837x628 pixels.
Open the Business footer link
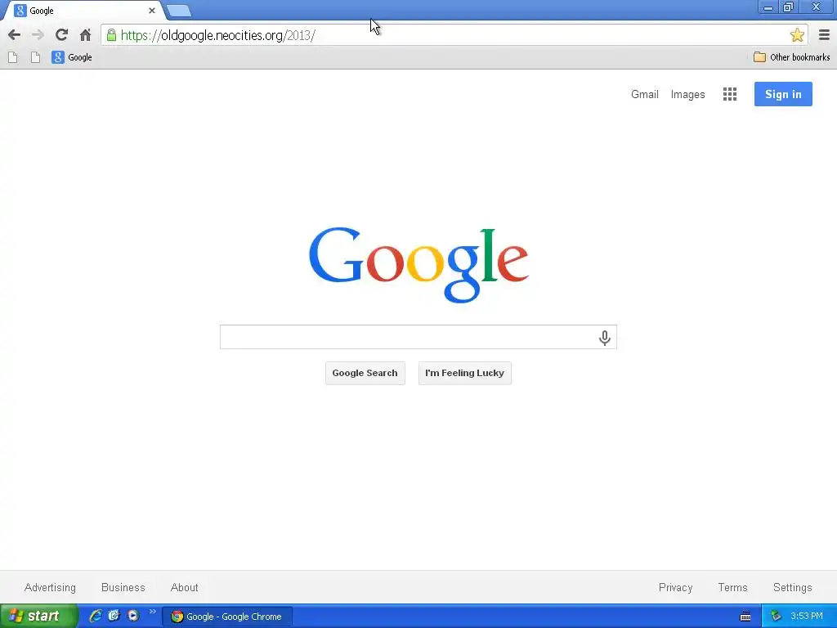[x=123, y=587]
